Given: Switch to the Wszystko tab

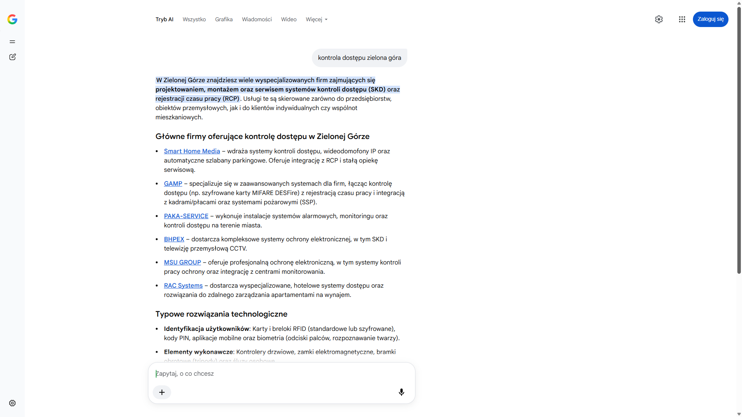Looking at the screenshot, I should tap(194, 19).
